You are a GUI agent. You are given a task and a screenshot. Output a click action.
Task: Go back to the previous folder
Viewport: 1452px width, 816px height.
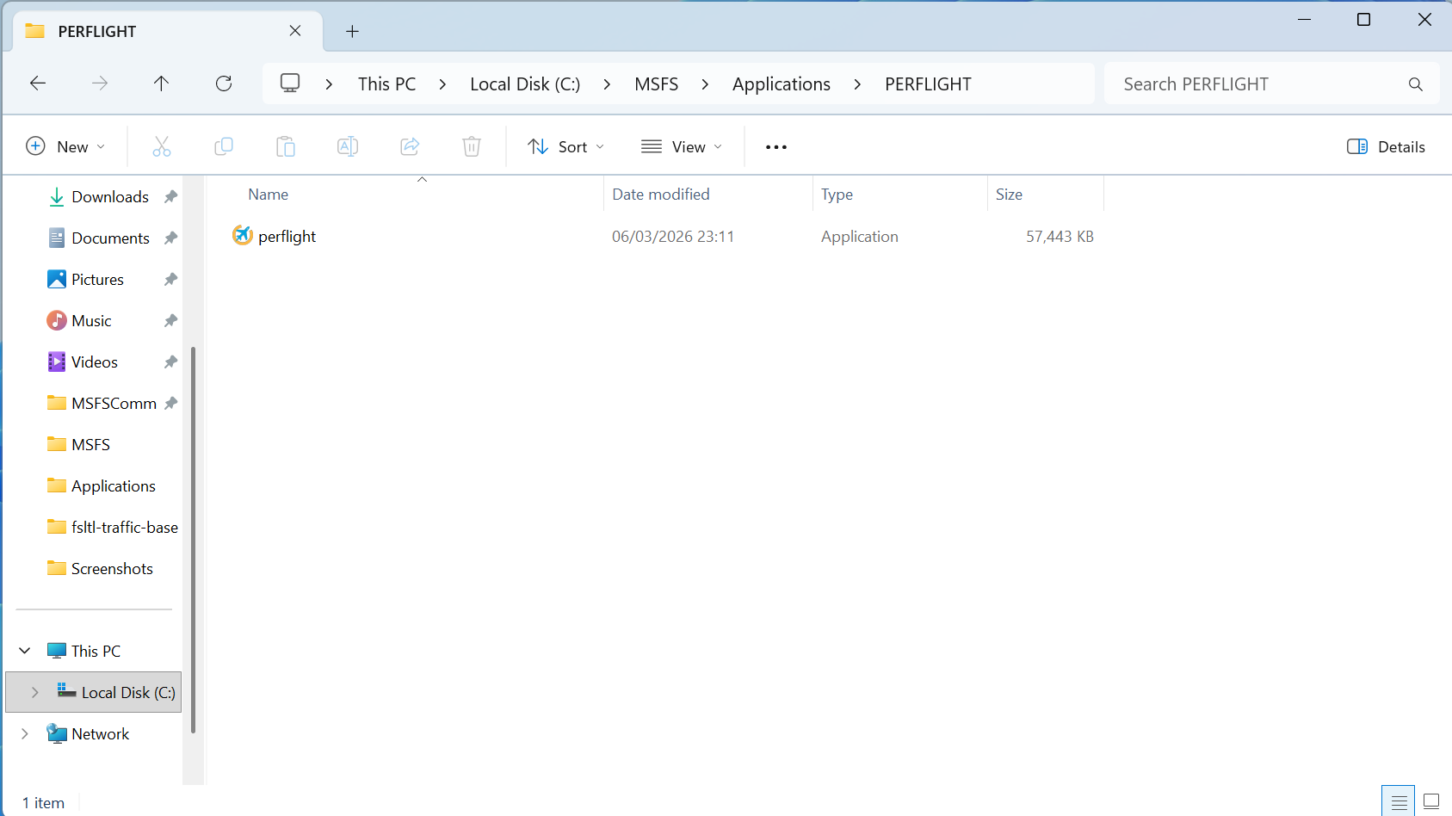(x=38, y=83)
